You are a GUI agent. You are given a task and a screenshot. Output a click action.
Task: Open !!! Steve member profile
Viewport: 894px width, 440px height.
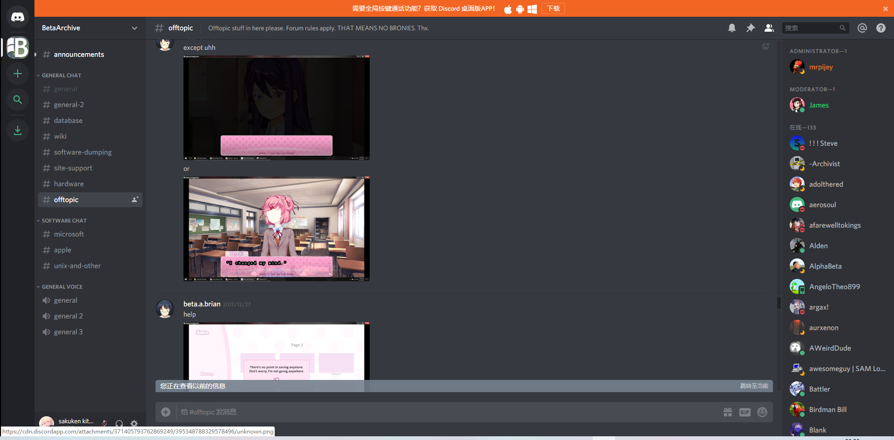(x=837, y=143)
